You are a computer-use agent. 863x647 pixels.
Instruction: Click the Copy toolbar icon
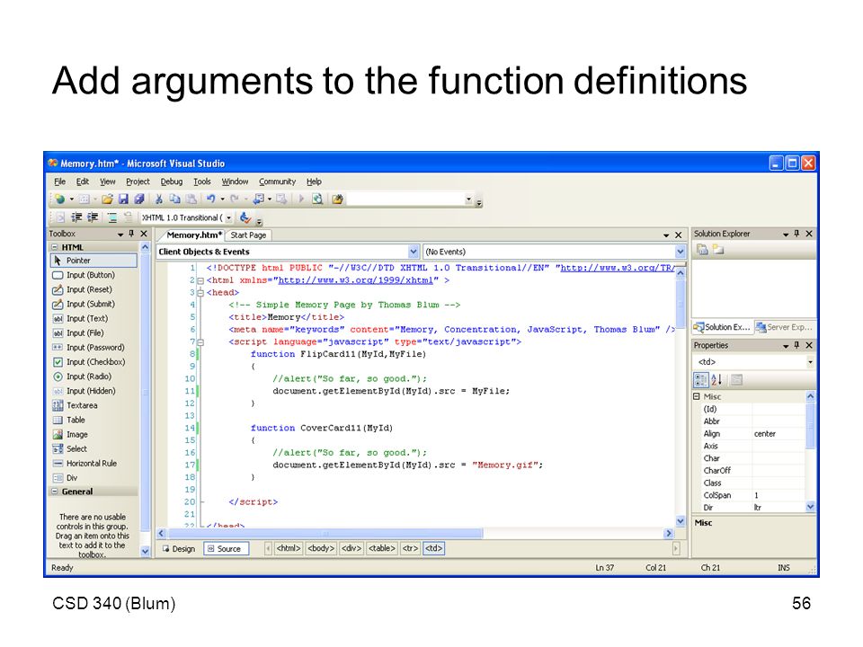pyautogui.click(x=175, y=199)
